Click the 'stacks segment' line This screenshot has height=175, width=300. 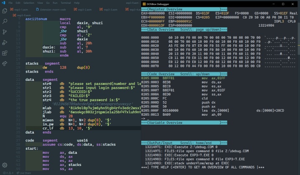point(42,63)
